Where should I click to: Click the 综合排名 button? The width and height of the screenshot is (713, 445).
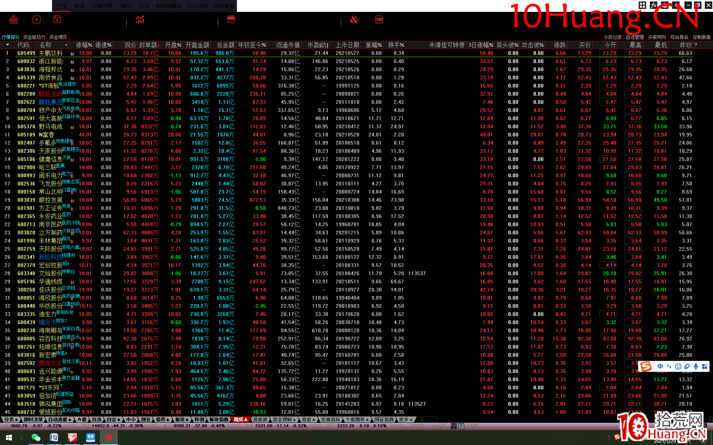tap(679, 37)
